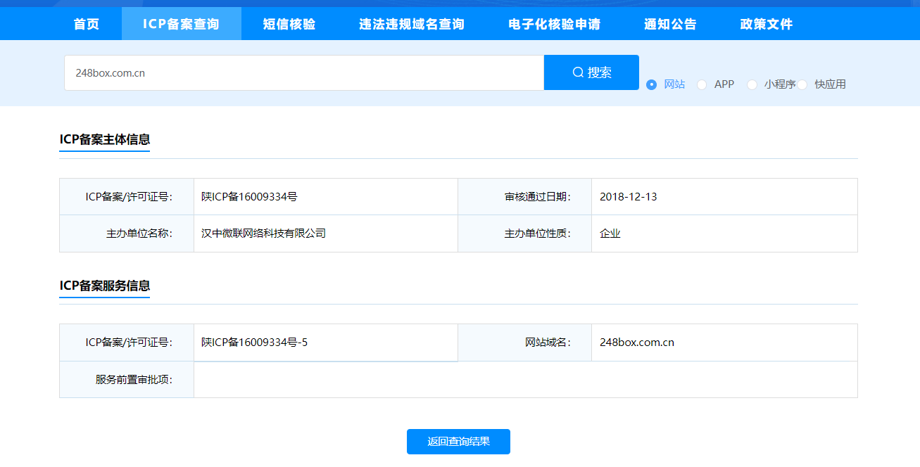920x467 pixels.
Task: Go to the 首页 home tab
Action: tap(87, 24)
